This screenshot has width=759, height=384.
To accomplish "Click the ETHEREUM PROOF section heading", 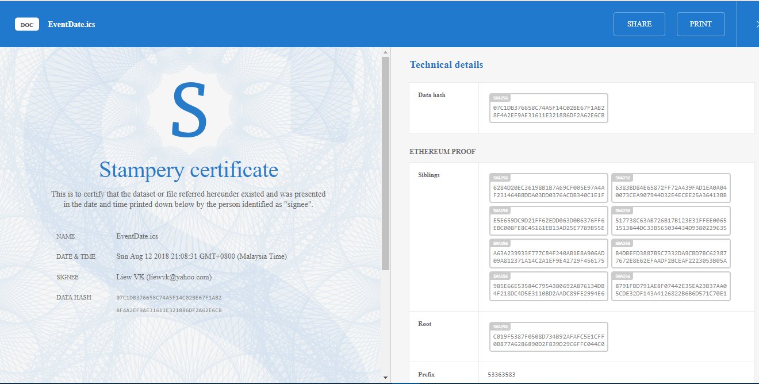I will [x=442, y=152].
